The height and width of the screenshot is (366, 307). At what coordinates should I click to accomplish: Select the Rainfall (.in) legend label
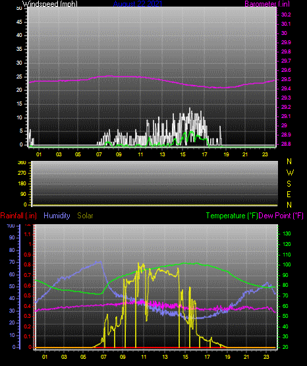(18, 216)
